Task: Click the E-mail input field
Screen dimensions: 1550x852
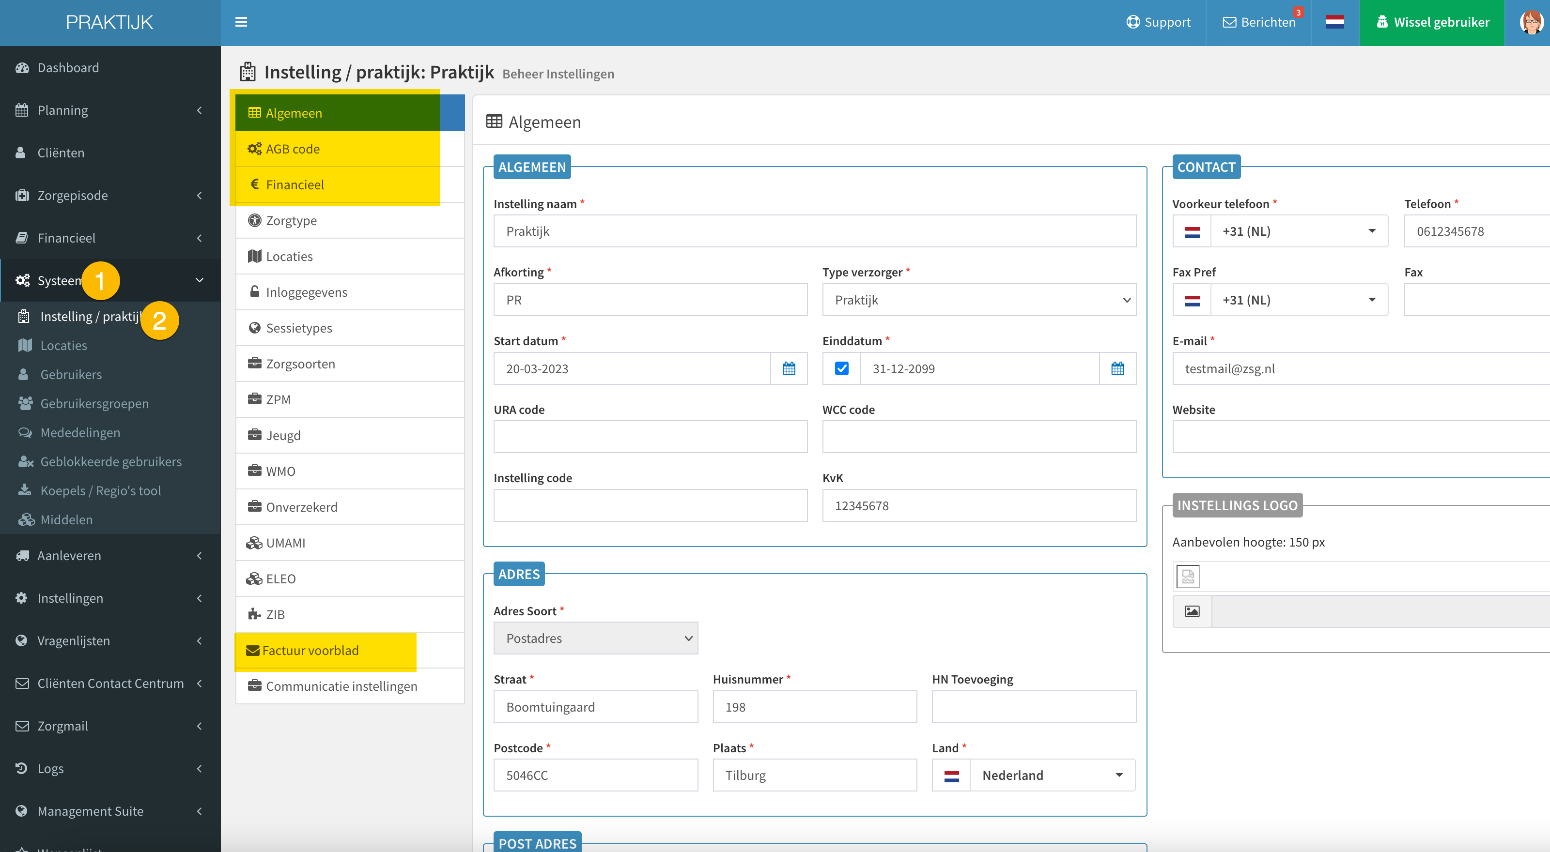Action: point(1361,368)
